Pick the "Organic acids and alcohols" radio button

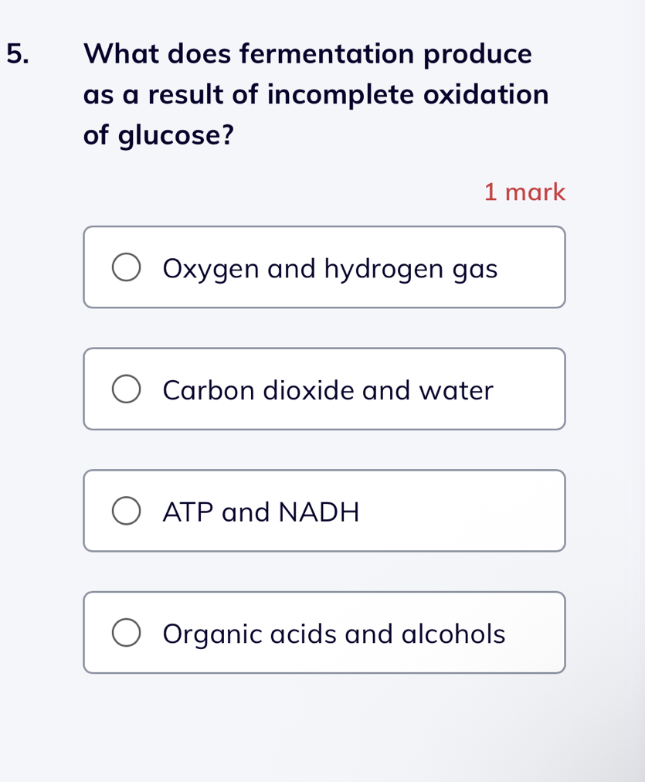[x=127, y=633]
